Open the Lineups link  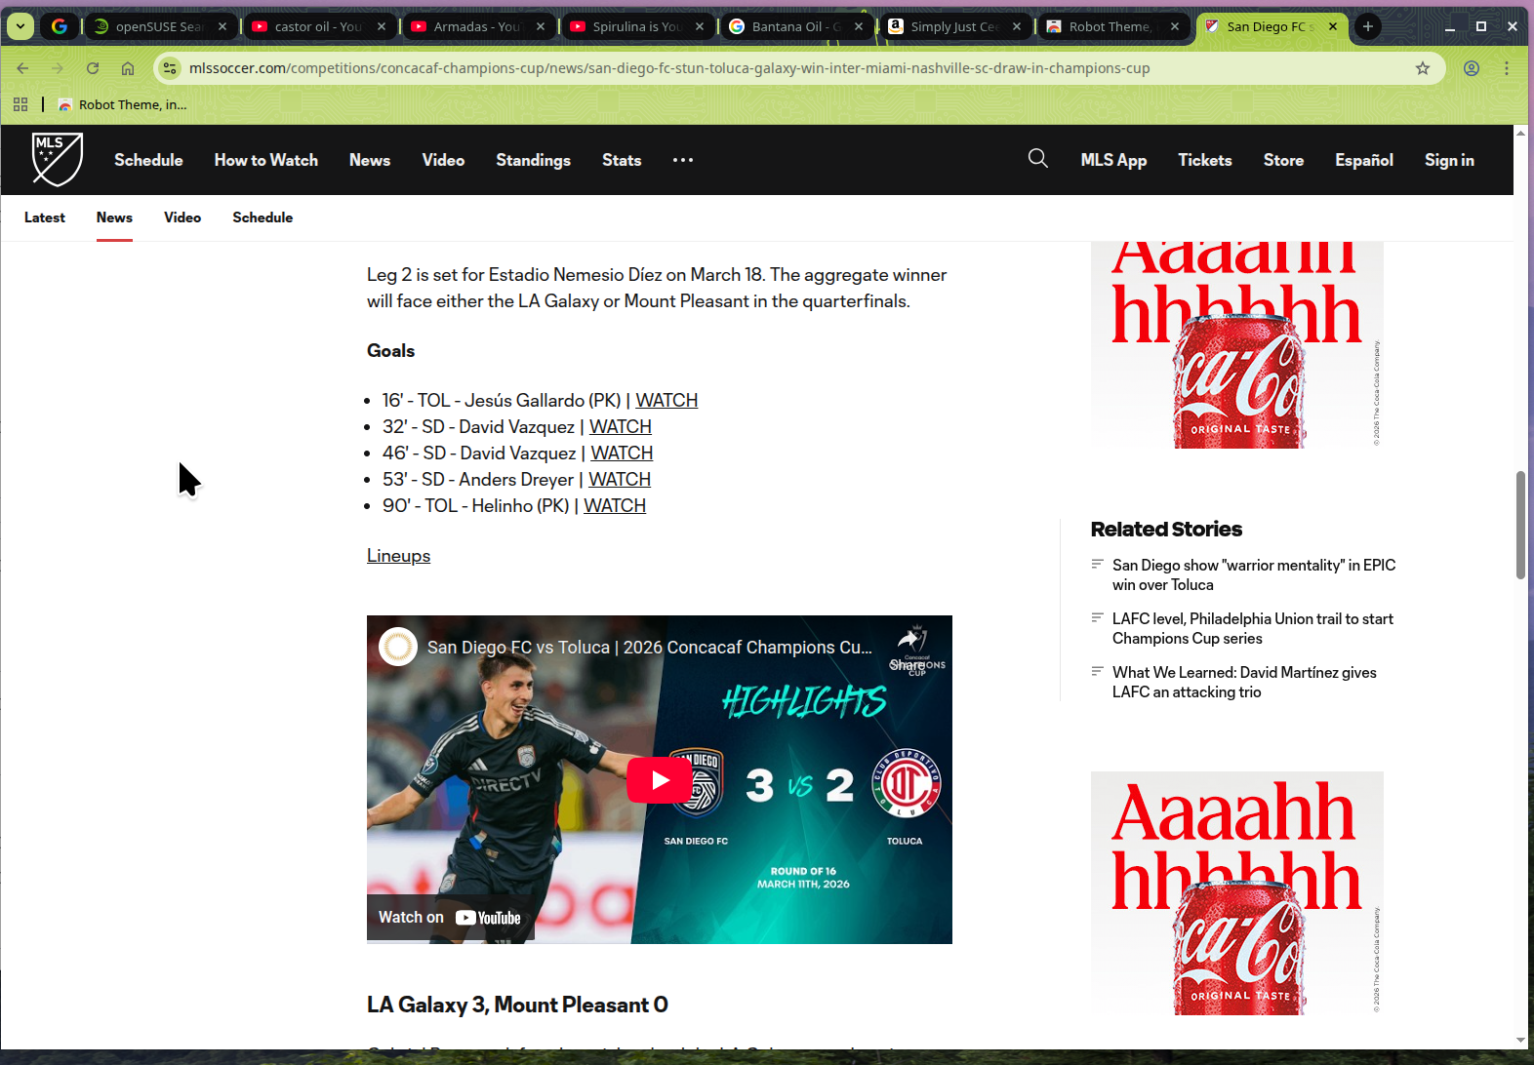pos(398,556)
